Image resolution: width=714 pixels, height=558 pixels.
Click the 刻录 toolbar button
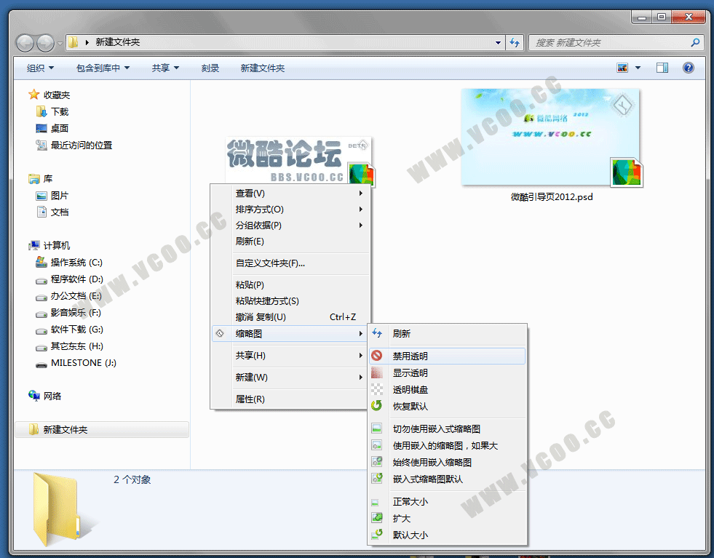210,68
